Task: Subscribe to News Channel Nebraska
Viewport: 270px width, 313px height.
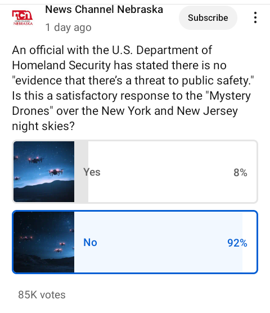Action: pos(208,18)
